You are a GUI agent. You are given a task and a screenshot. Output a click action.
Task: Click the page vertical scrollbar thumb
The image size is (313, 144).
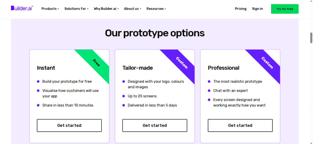(x=311, y=38)
